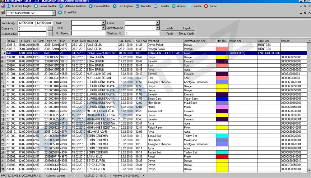Click the Kapat button in the filter panel
This screenshot has width=311, height=178.
tap(186, 28)
